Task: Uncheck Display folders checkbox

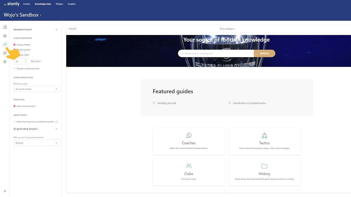Action: coord(15,45)
